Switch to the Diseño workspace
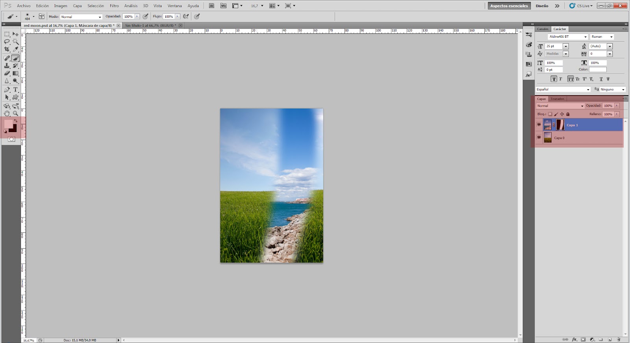 (542, 6)
